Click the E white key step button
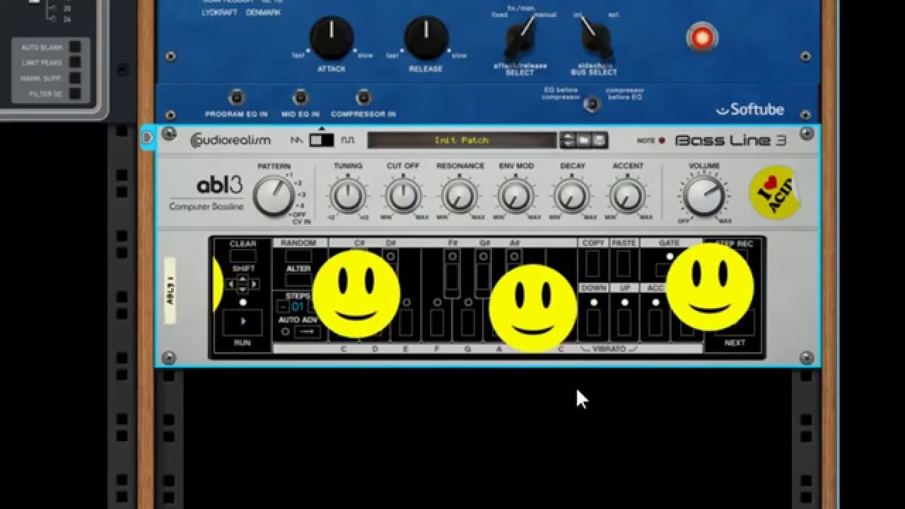The height and width of the screenshot is (509, 905). point(406,322)
